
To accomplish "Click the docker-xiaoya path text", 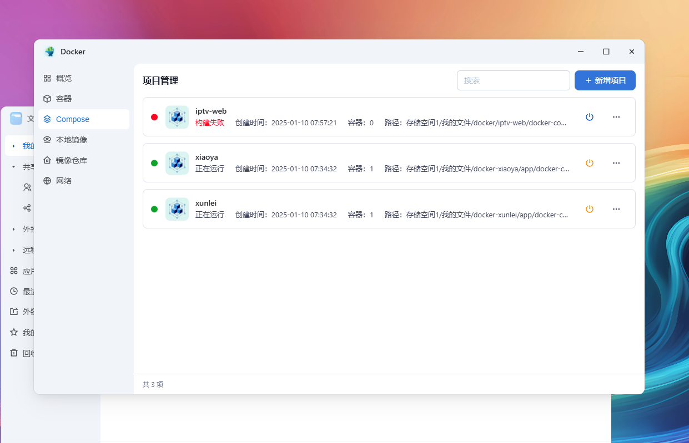I will 477,169.
